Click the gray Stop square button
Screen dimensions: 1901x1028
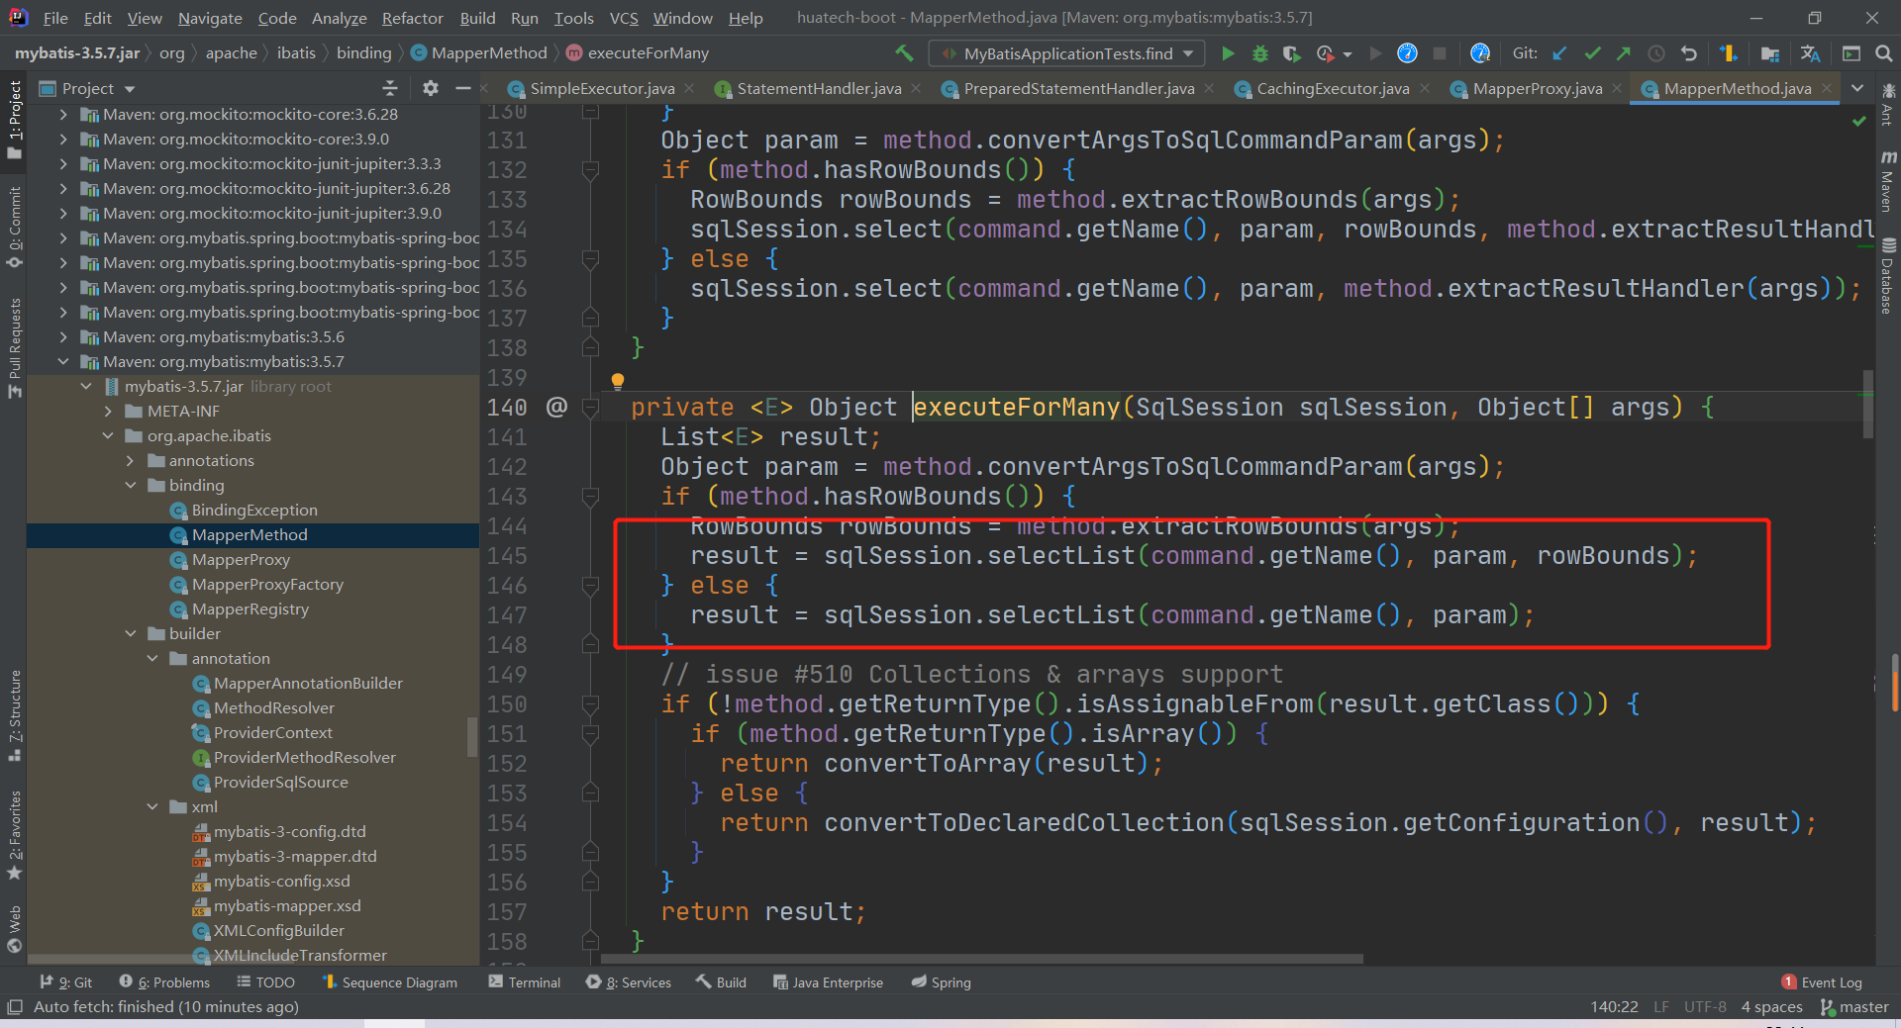(x=1440, y=53)
